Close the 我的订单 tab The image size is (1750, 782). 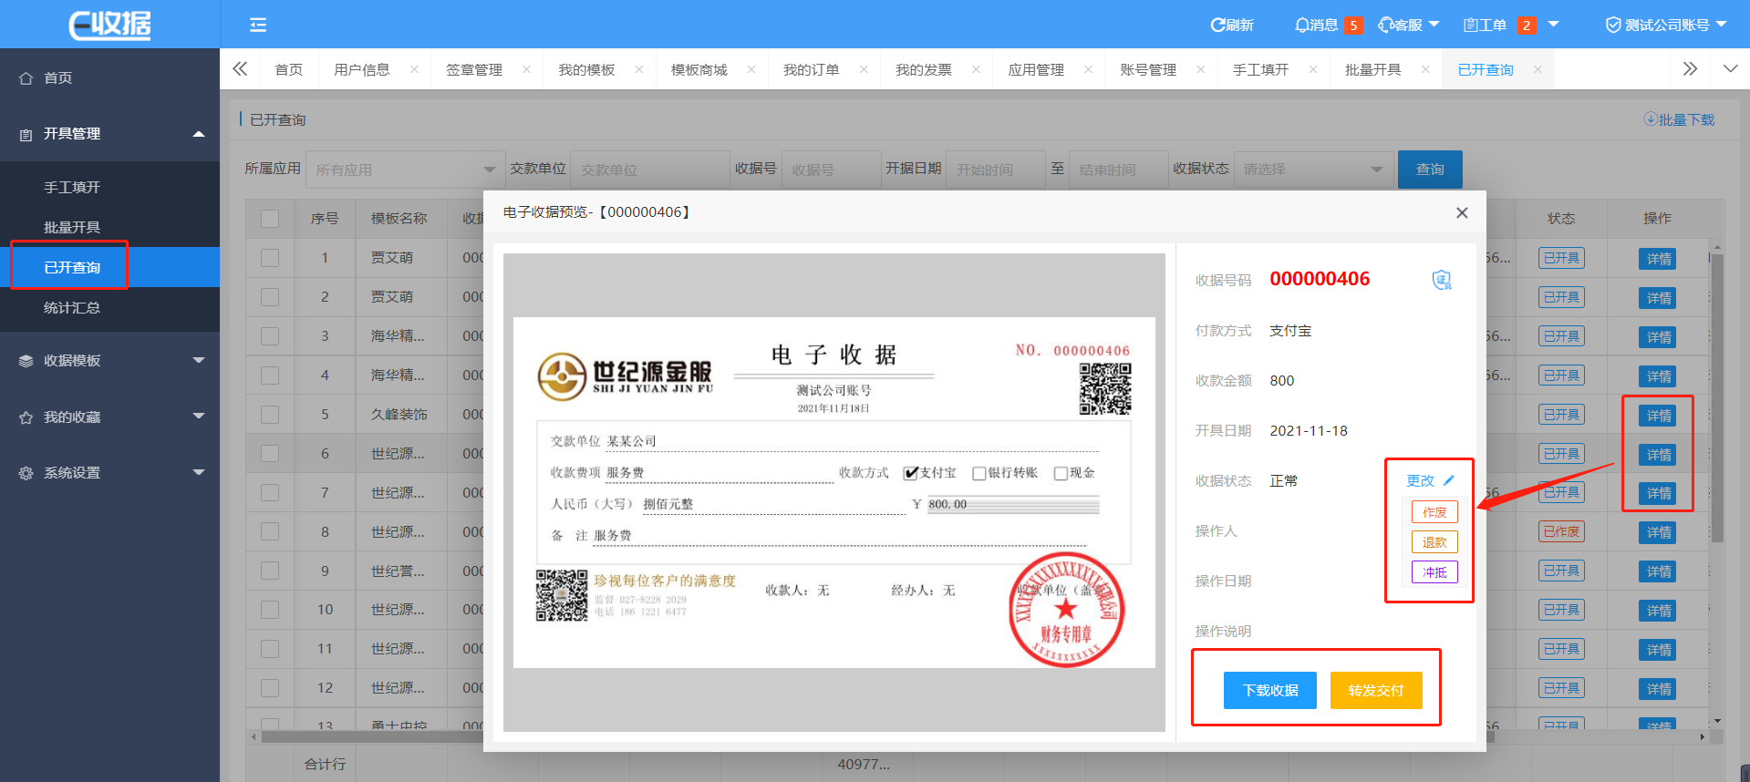[x=864, y=69]
